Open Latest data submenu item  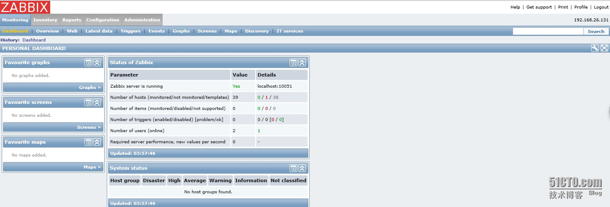[x=99, y=31]
